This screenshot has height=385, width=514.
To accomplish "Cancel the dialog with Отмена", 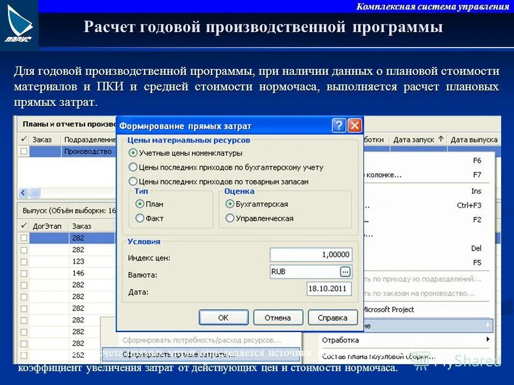I will click(278, 317).
